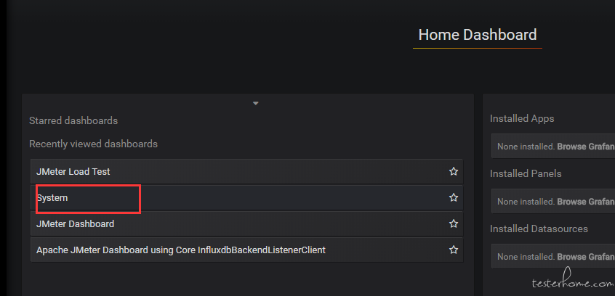The width and height of the screenshot is (615, 296).
Task: Star the JMeter Dashboard entry
Action: pyautogui.click(x=454, y=224)
